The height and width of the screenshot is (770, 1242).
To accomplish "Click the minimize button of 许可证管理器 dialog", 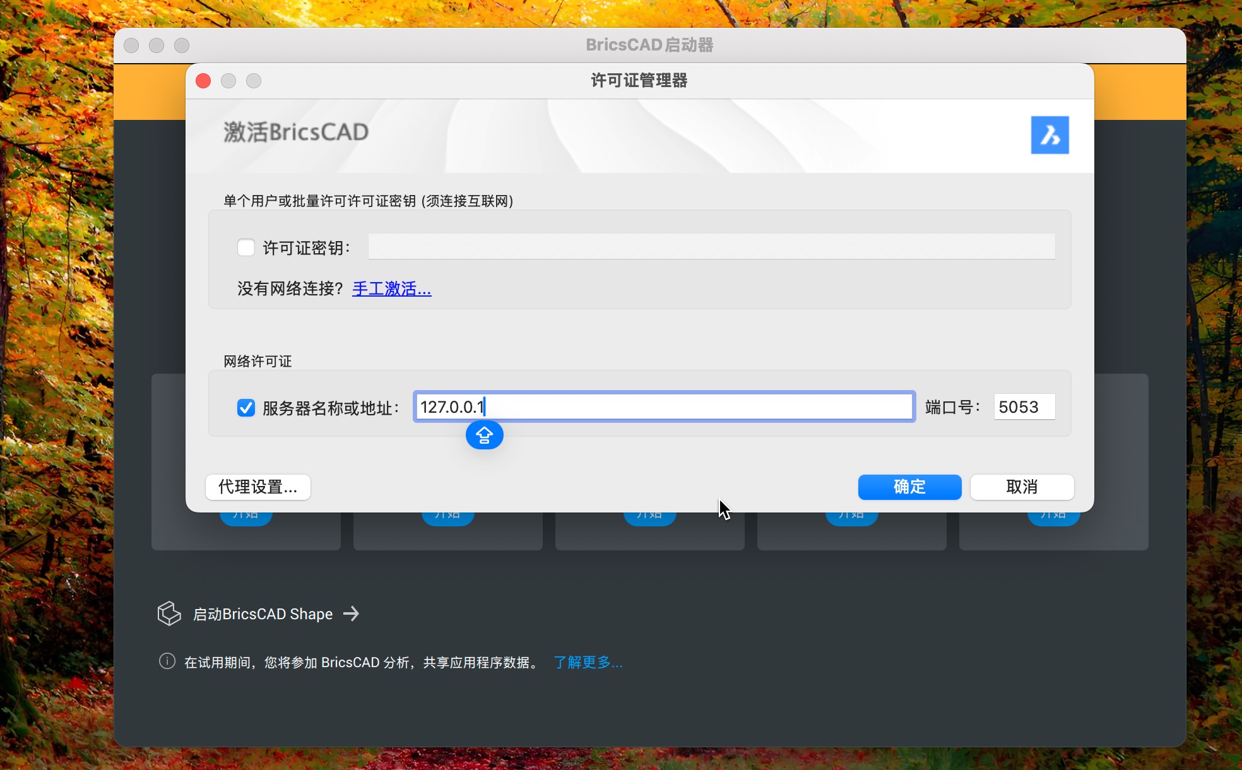I will tap(228, 81).
